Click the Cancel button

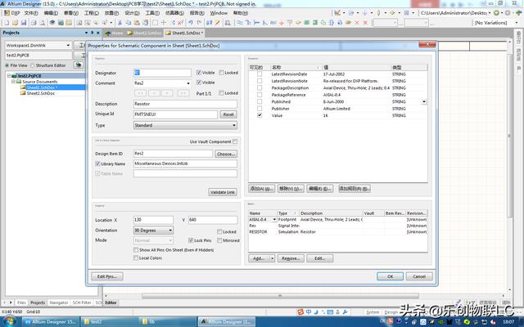(x=419, y=276)
